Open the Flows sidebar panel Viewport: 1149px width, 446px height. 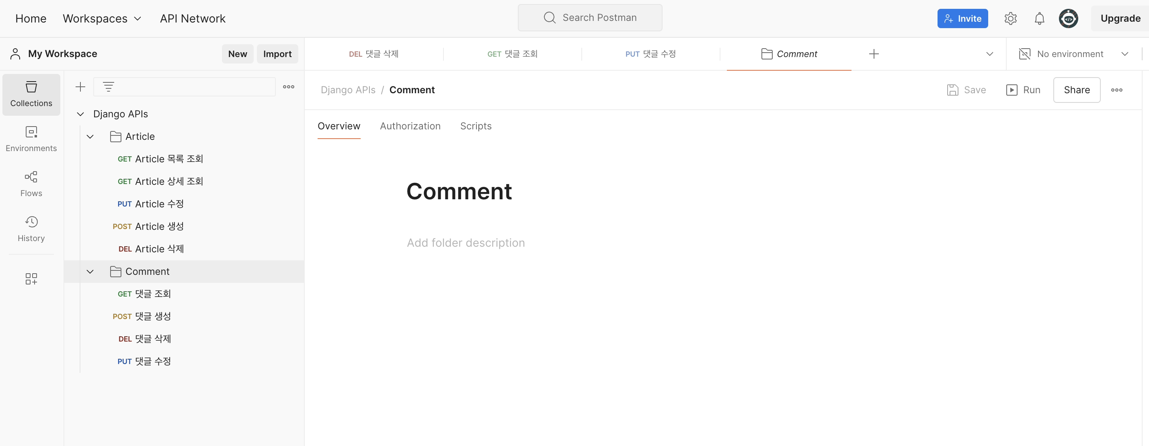point(31,184)
